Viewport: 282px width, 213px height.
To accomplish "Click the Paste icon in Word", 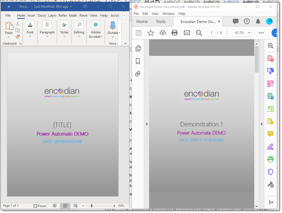I will click(9, 26).
